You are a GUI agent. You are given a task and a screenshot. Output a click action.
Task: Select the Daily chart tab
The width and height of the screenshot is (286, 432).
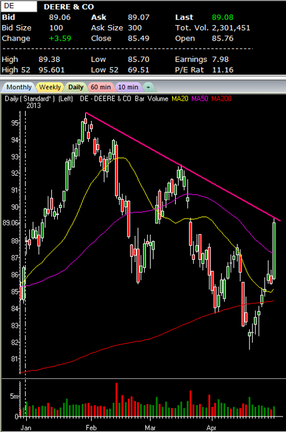coord(76,87)
